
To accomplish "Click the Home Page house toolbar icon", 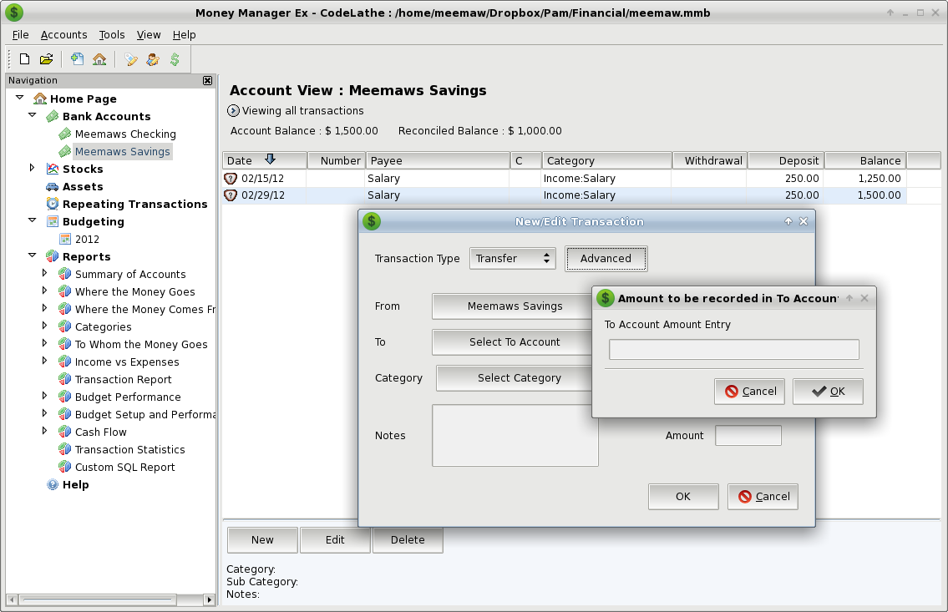I will (x=99, y=59).
